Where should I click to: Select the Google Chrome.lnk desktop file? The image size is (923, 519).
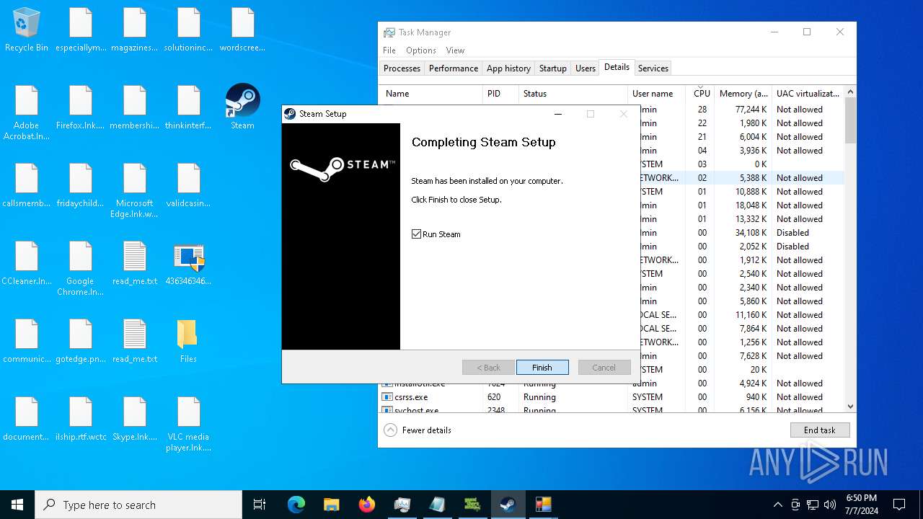[80, 268]
